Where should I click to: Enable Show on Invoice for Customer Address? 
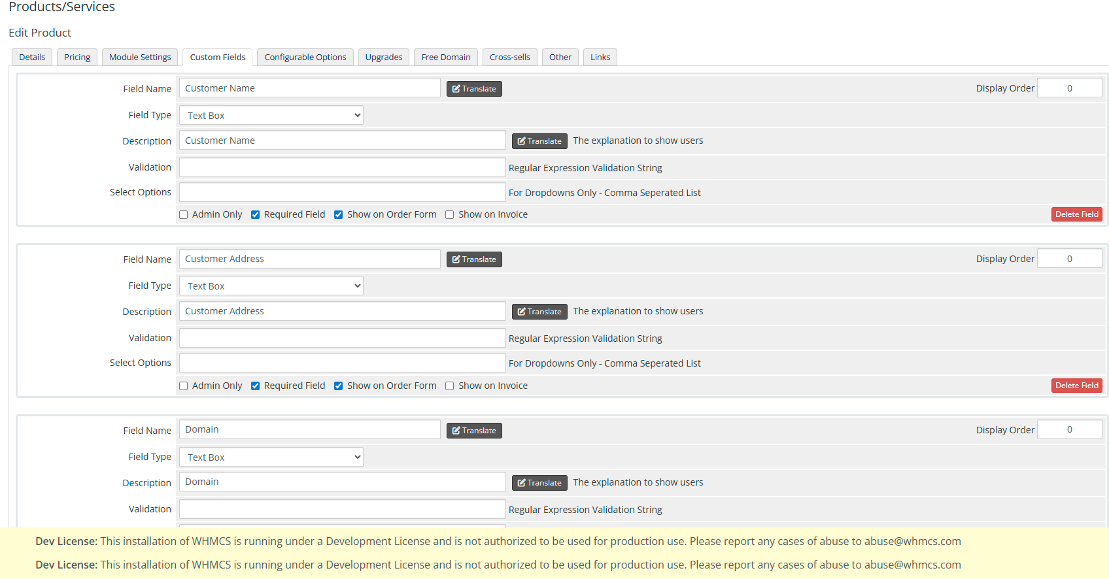450,386
